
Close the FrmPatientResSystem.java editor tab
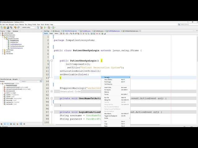point(140,31)
